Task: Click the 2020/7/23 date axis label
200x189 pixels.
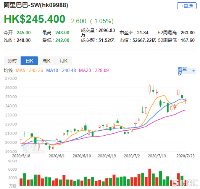Action: tap(185, 156)
